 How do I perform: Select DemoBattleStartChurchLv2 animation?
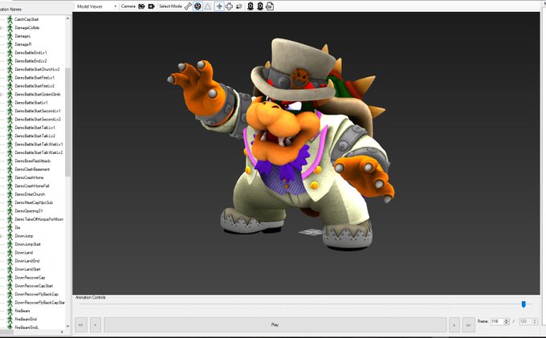(x=37, y=70)
